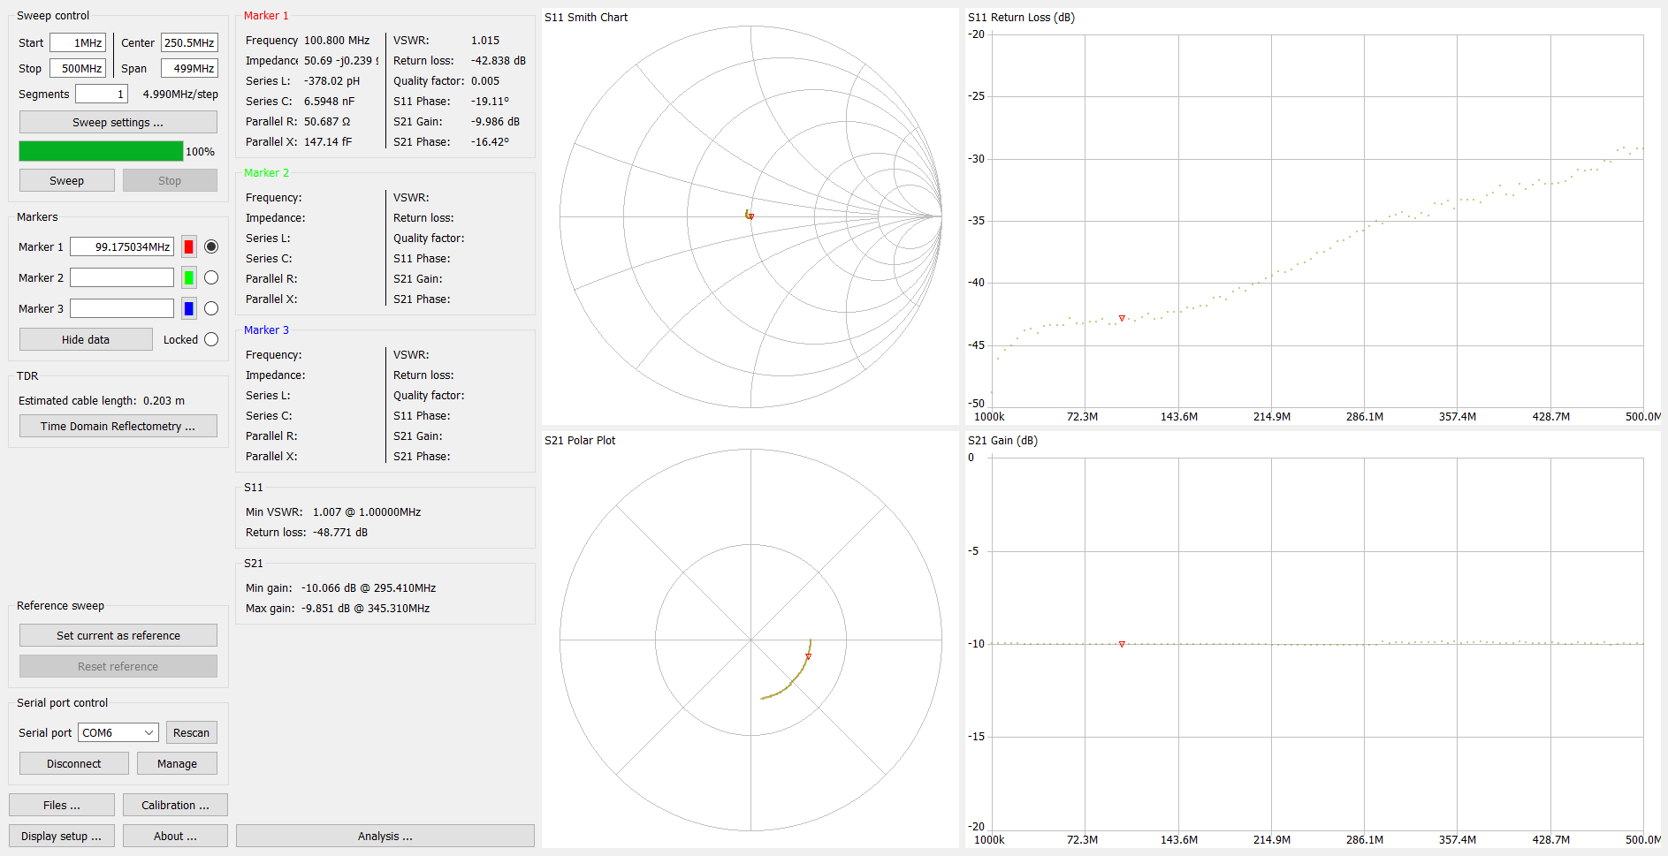The width and height of the screenshot is (1668, 856).
Task: Select the Marker 1 radio button
Action: coord(211,246)
